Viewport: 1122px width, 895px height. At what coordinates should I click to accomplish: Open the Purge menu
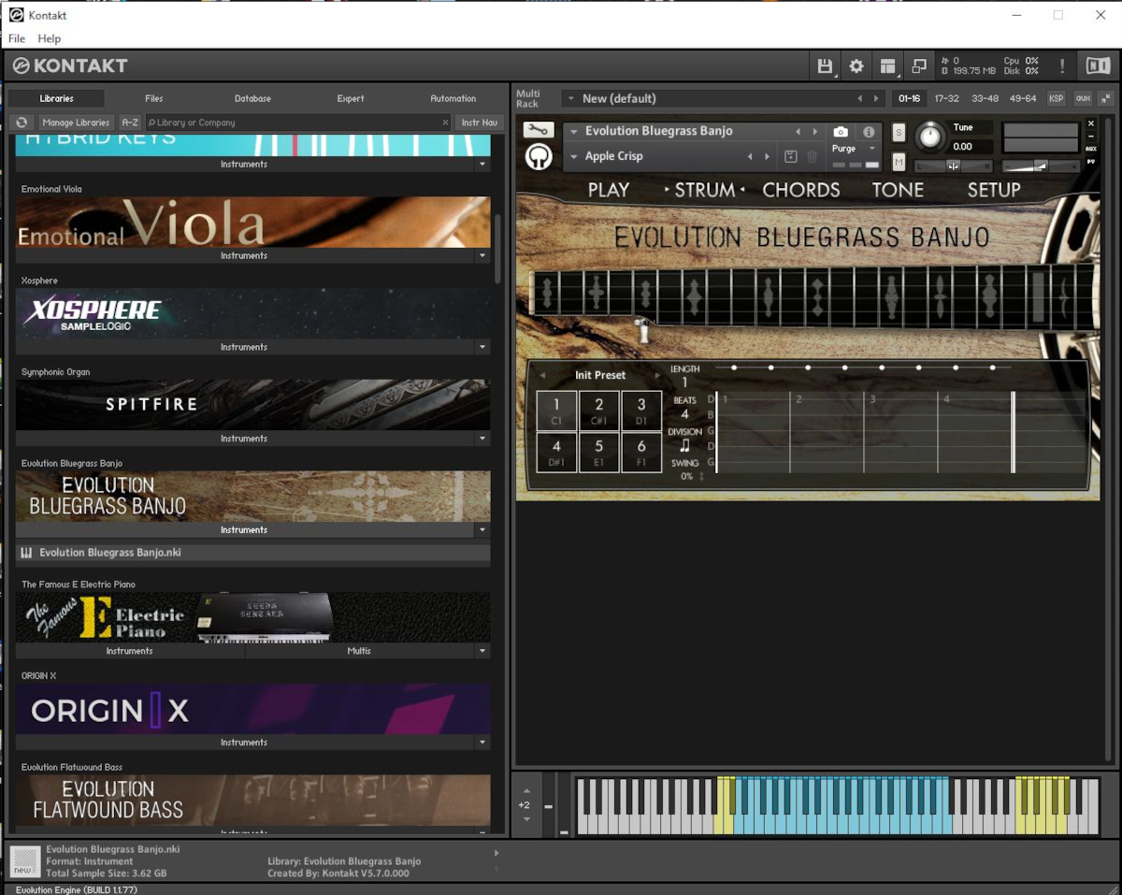(855, 149)
